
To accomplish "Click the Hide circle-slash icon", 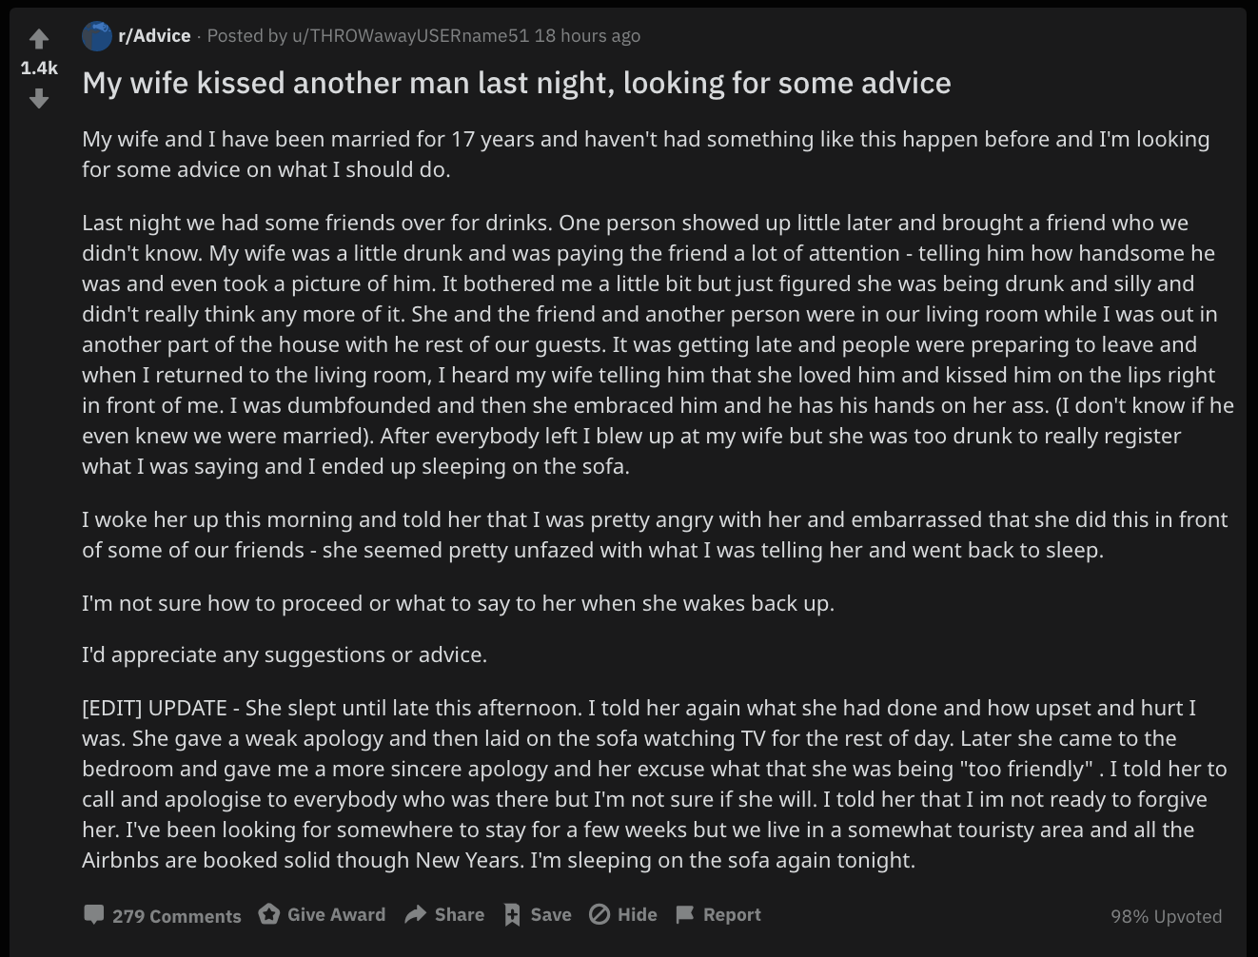I will coord(600,914).
